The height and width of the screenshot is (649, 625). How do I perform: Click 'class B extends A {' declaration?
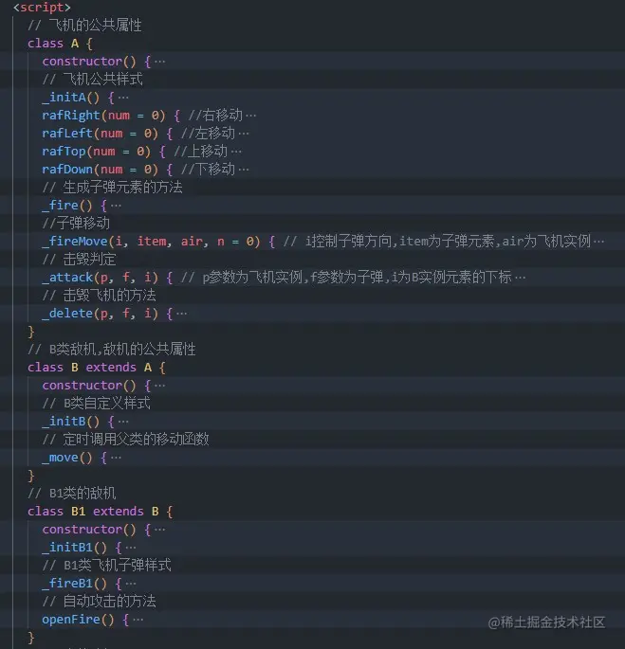(x=97, y=368)
